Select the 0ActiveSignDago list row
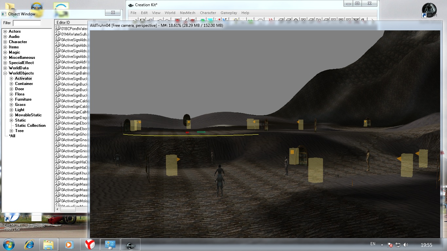Image resolution: width=447 pixels, height=251 pixels. 71,117
